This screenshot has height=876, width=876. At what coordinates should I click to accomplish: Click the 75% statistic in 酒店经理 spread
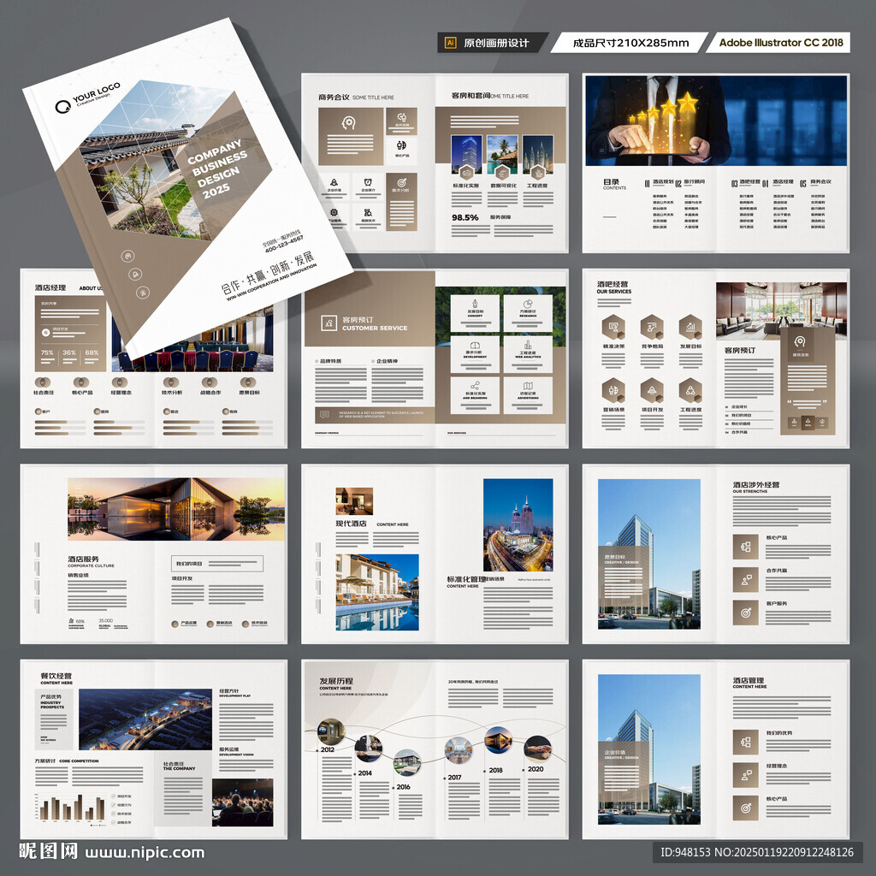point(47,352)
